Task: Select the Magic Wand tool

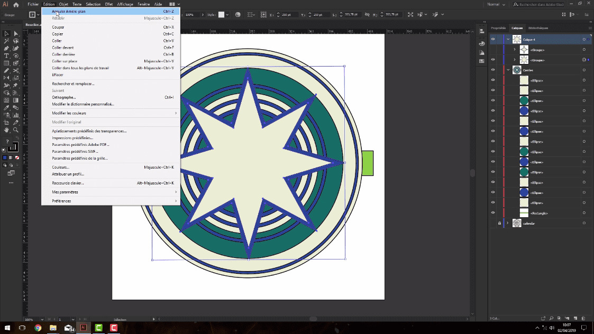Action: tap(7, 40)
